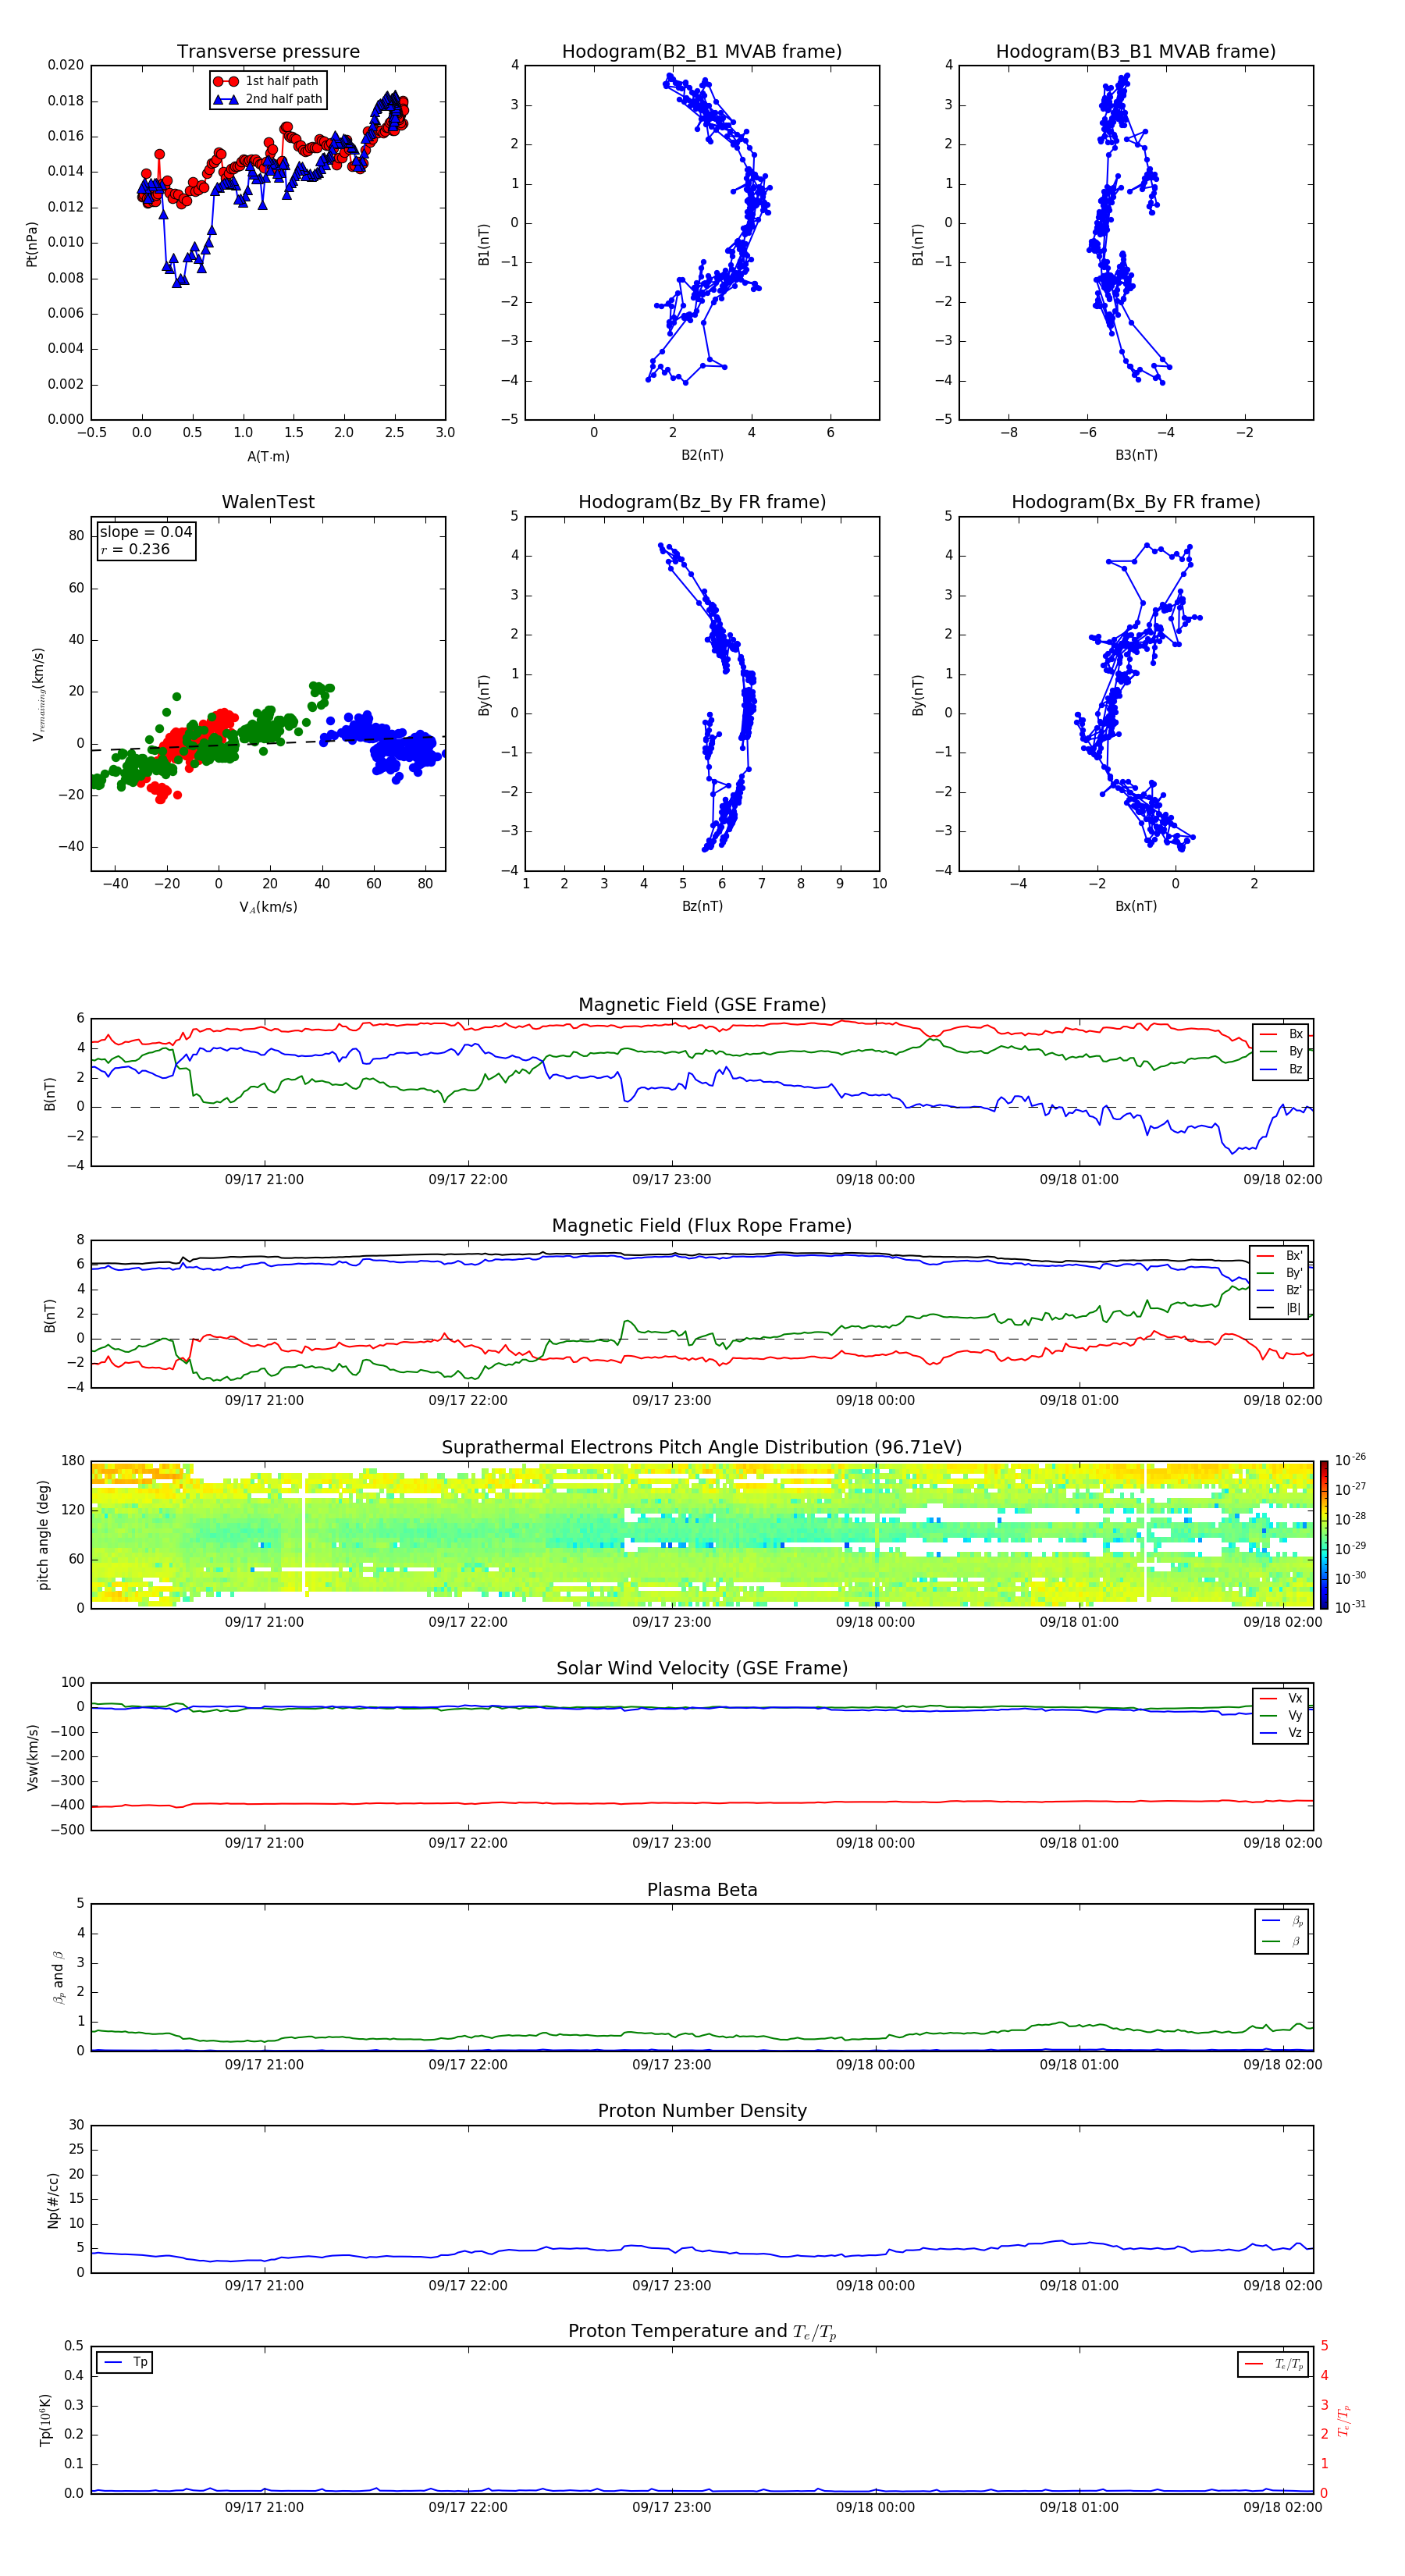Select the Vy entry in velocity legend
1405x2576 pixels.
(x=1281, y=1715)
